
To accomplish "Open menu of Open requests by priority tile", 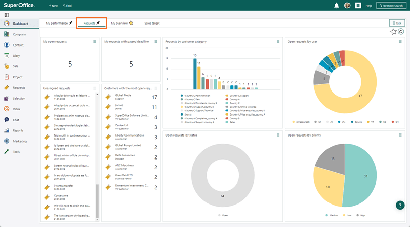I will 400,135.
